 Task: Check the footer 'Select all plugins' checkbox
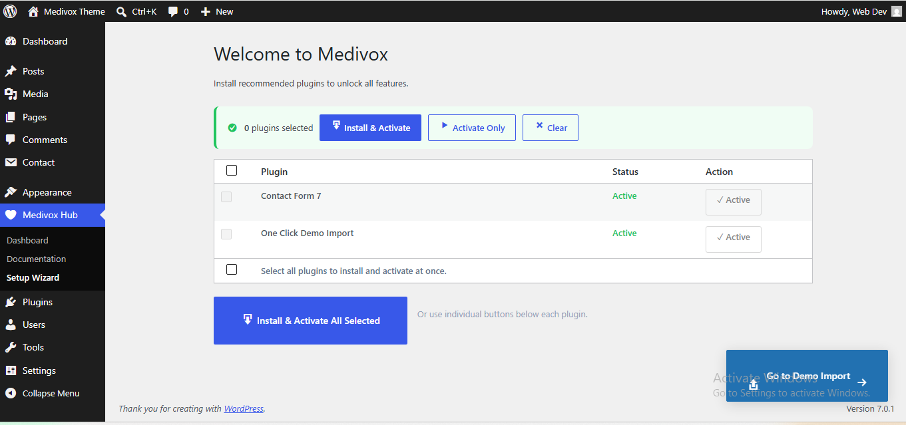point(232,269)
